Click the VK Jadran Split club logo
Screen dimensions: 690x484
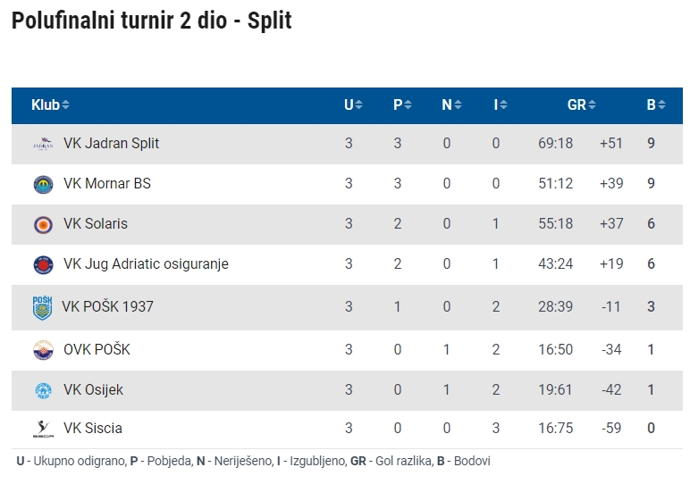pyautogui.click(x=43, y=144)
